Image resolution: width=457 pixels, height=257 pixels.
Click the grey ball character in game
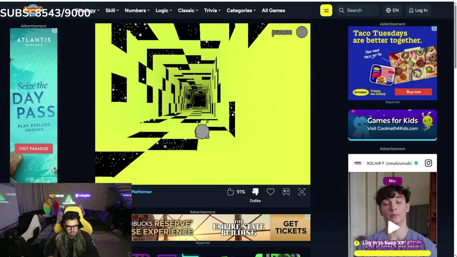coord(202,131)
